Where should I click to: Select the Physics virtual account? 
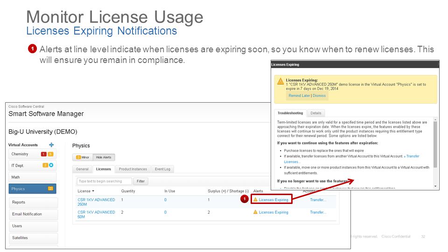32,189
